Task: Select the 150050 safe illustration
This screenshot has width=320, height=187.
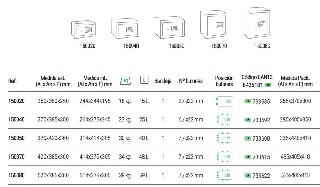Action: pos(170,27)
